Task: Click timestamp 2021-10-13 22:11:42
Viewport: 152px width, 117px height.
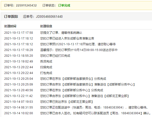Action: [x=18, y=96]
